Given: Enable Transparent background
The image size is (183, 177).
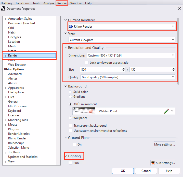Looking at the screenshot, I should (71, 125).
